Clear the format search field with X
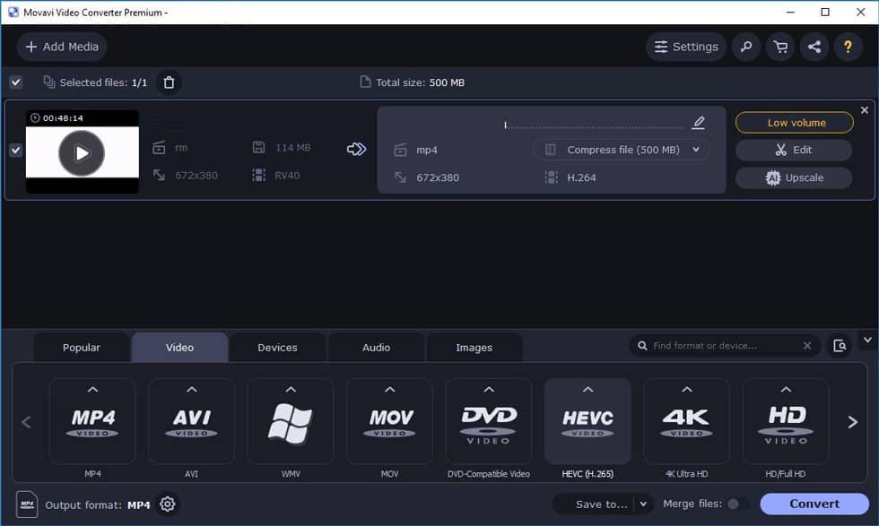The image size is (879, 526). click(806, 346)
